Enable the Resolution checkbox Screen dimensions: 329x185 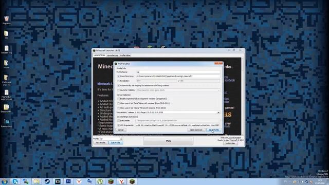point(119,81)
